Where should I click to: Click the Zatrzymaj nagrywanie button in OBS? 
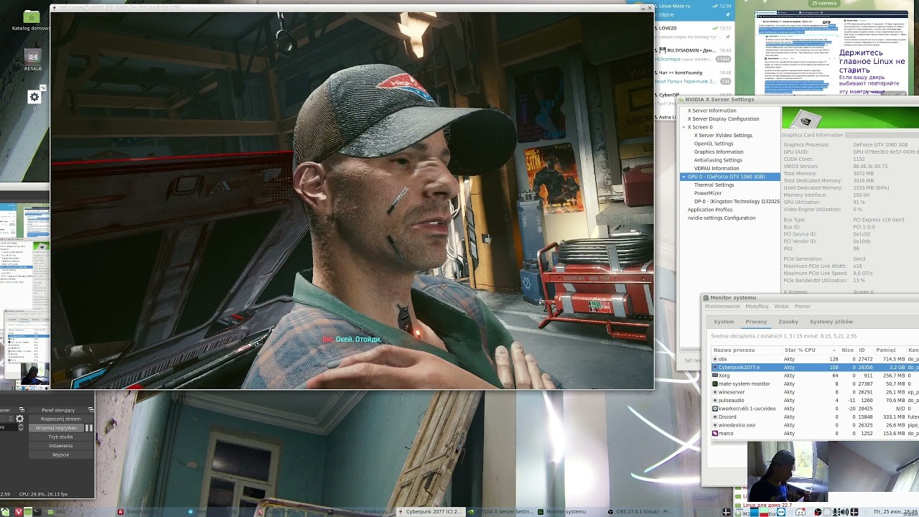(56, 427)
